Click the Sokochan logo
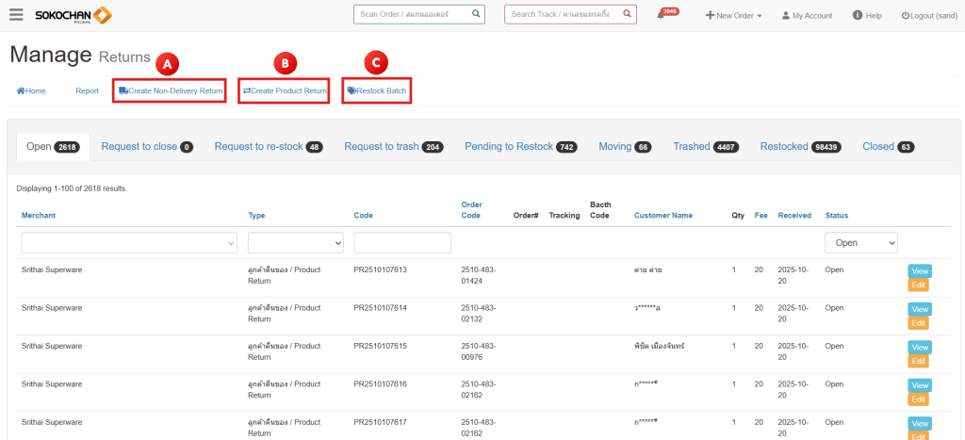The width and height of the screenshot is (965, 440). pos(74,15)
